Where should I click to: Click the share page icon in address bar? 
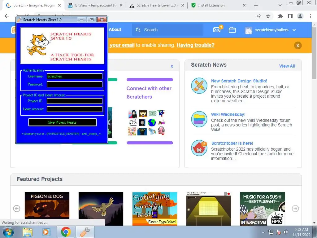coord(258,16)
